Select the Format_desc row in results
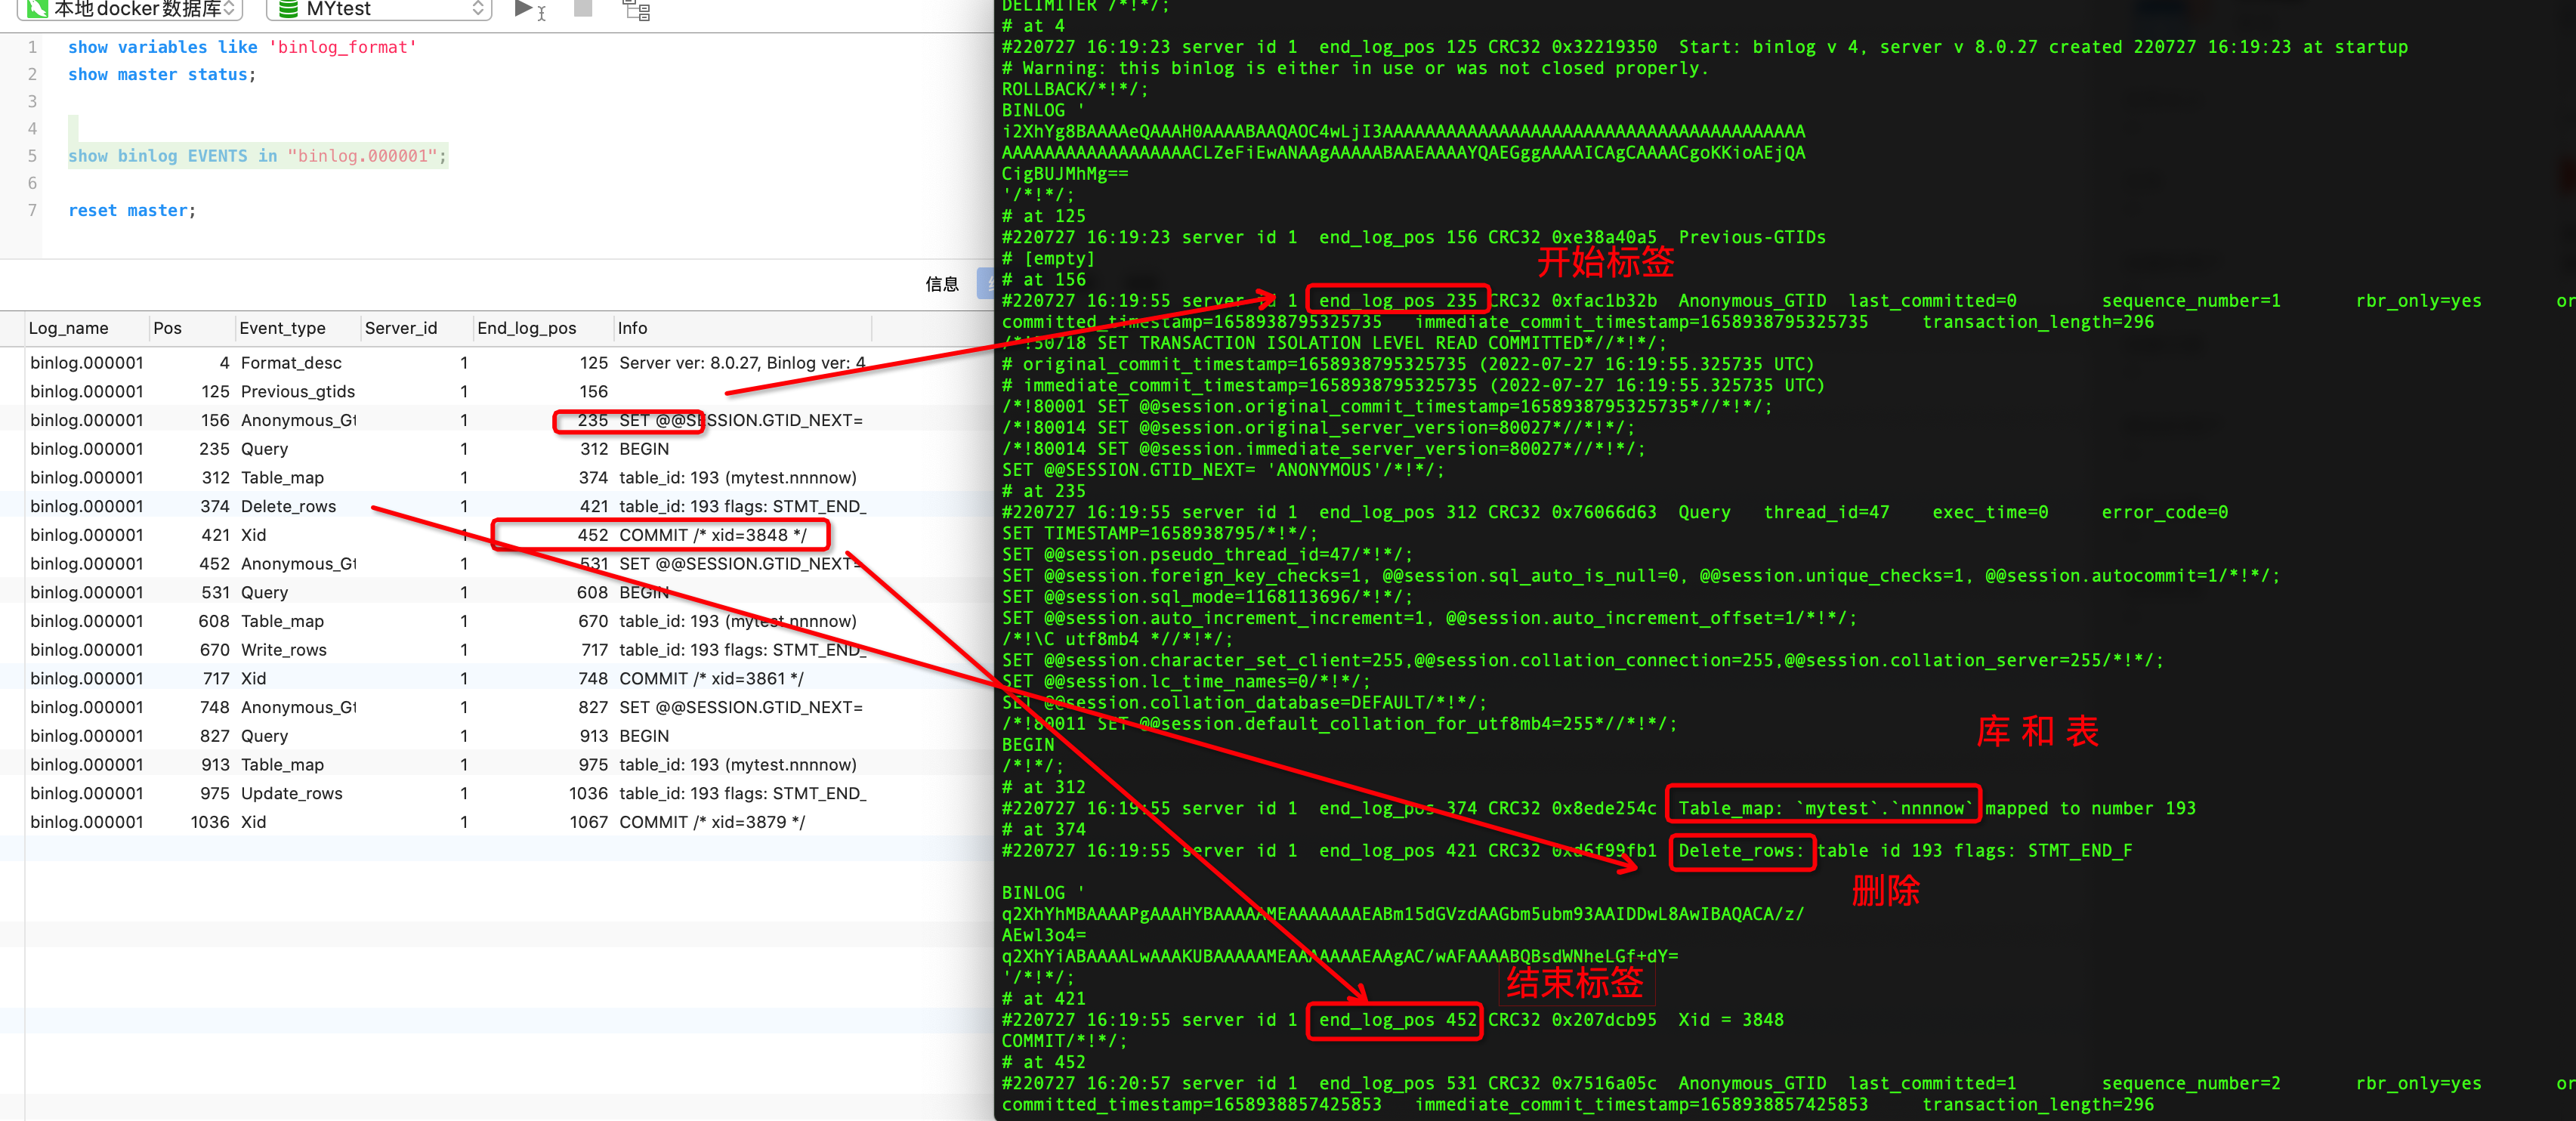2576x1121 pixels. coord(290,363)
